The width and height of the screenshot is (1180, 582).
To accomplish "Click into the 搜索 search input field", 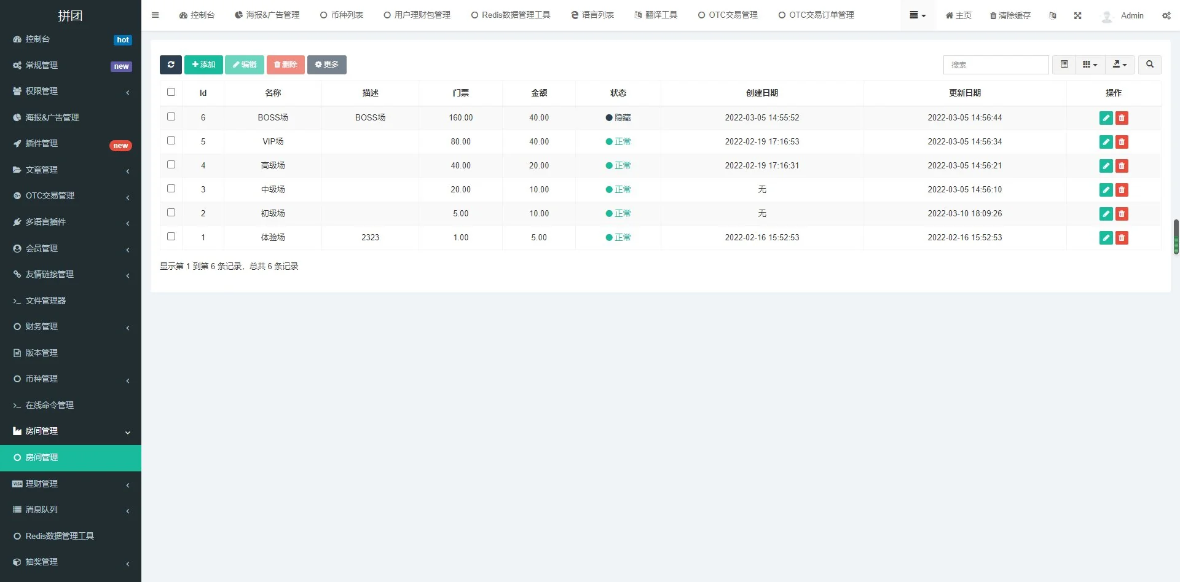I will [x=996, y=65].
